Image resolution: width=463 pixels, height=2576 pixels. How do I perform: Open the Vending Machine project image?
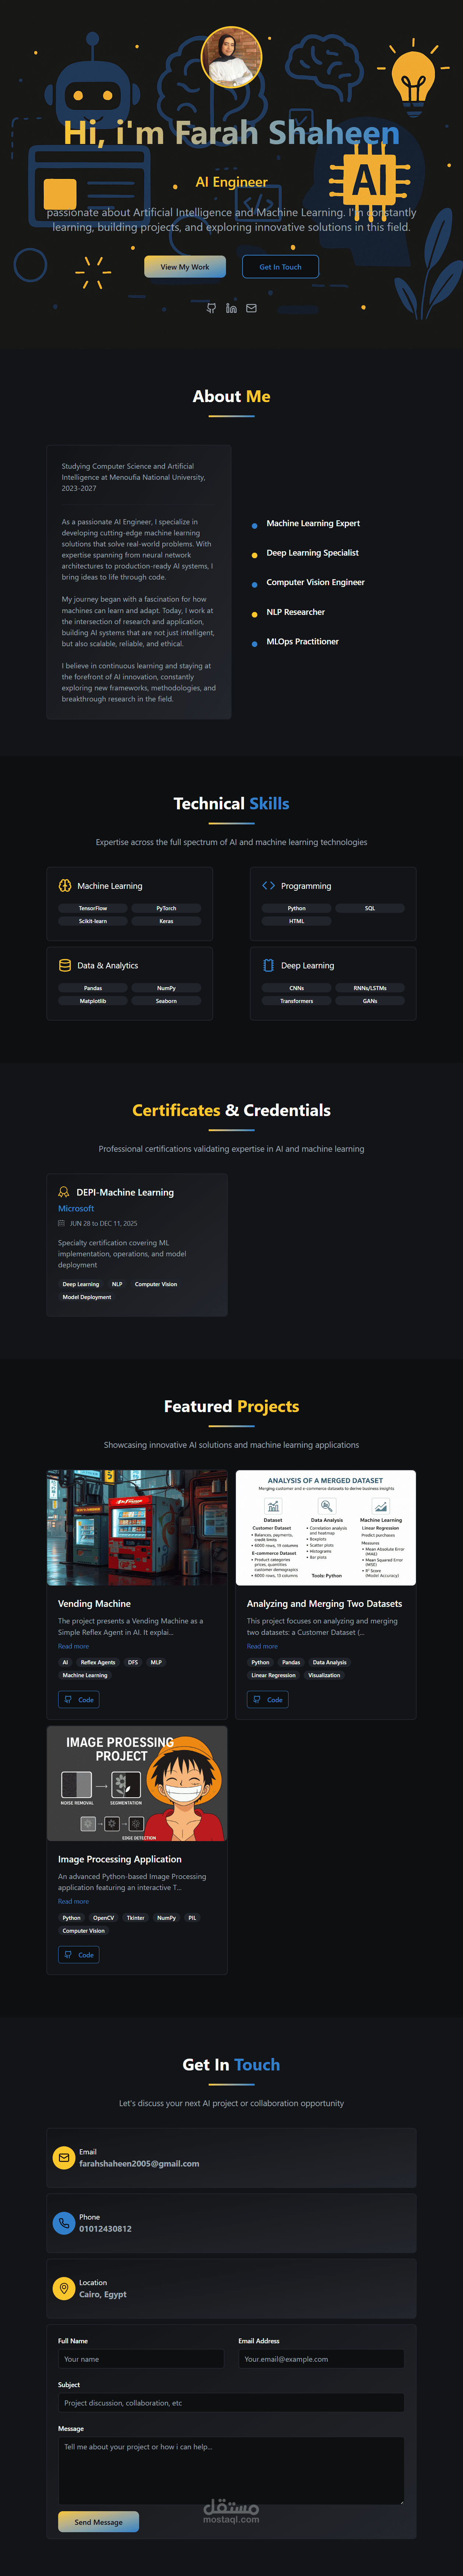(137, 1528)
